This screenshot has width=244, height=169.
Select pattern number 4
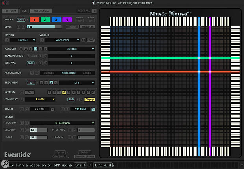[64, 92]
